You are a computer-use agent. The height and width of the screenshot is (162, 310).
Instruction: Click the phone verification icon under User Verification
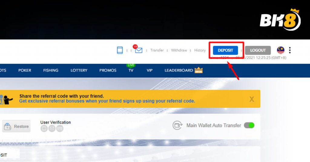pos(44,128)
